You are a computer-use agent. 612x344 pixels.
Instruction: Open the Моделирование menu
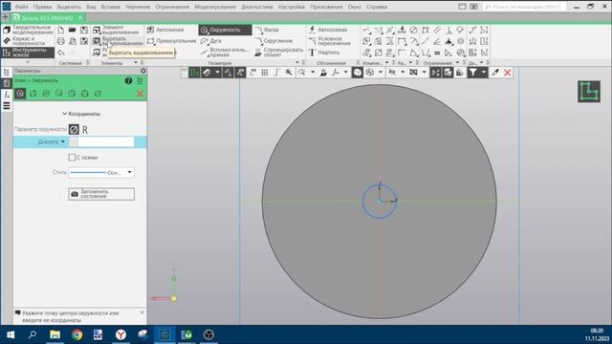215,7
